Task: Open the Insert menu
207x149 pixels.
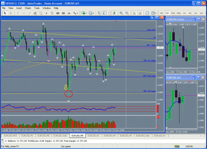Action: coord(19,8)
